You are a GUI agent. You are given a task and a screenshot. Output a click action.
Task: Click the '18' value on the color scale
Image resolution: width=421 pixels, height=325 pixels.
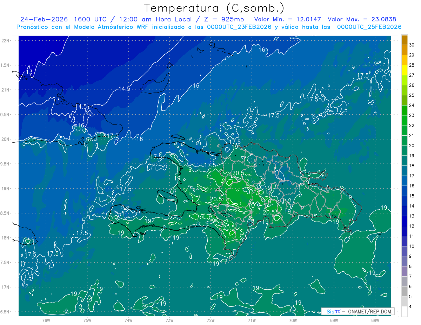[412, 166]
